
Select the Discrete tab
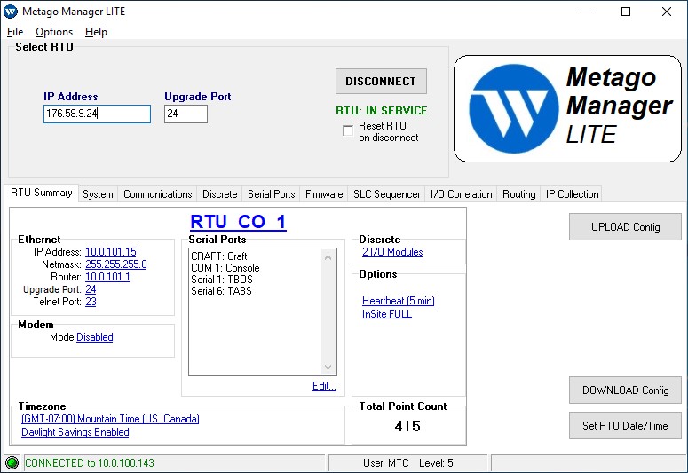click(220, 194)
